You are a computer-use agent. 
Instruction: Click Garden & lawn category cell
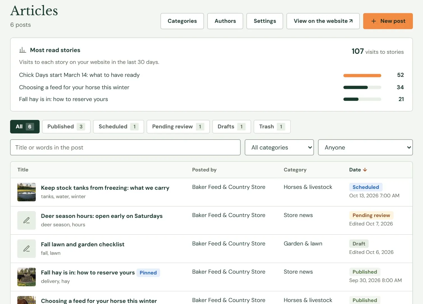click(303, 243)
